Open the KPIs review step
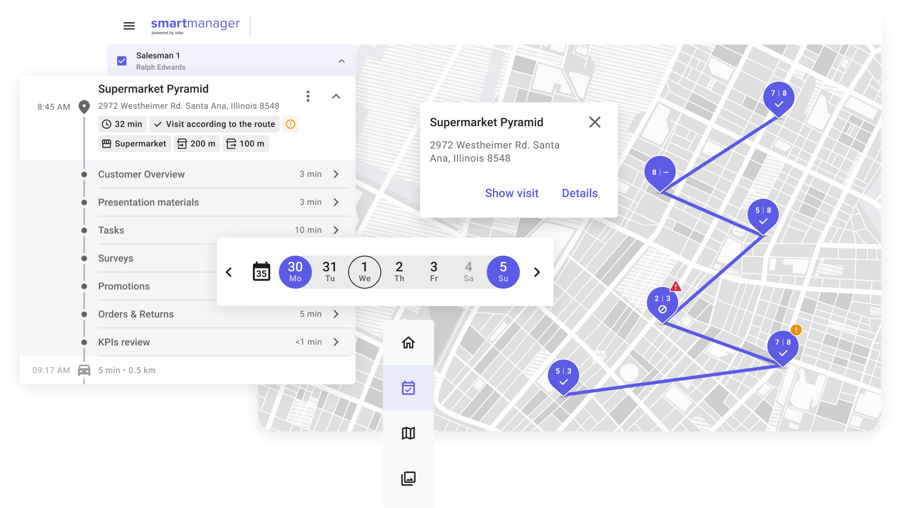Viewport: 901px width, 508px height. coord(336,342)
